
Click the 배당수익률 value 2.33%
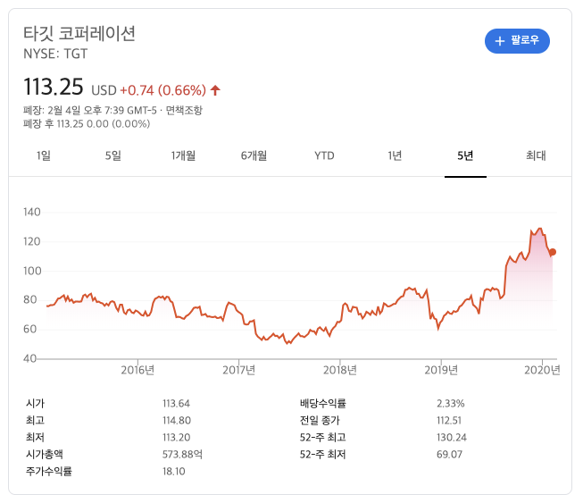click(x=451, y=403)
